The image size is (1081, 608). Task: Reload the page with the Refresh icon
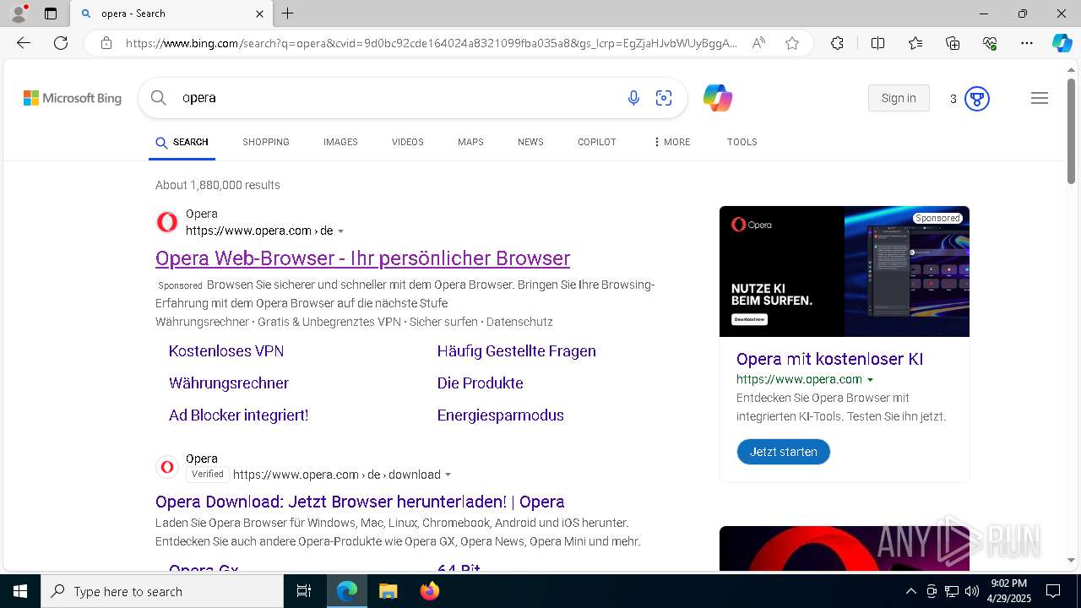(x=61, y=43)
